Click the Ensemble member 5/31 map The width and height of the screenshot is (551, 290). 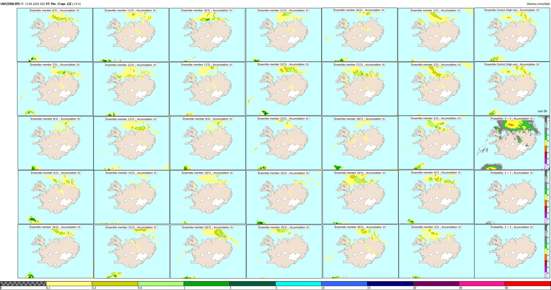tap(436, 251)
